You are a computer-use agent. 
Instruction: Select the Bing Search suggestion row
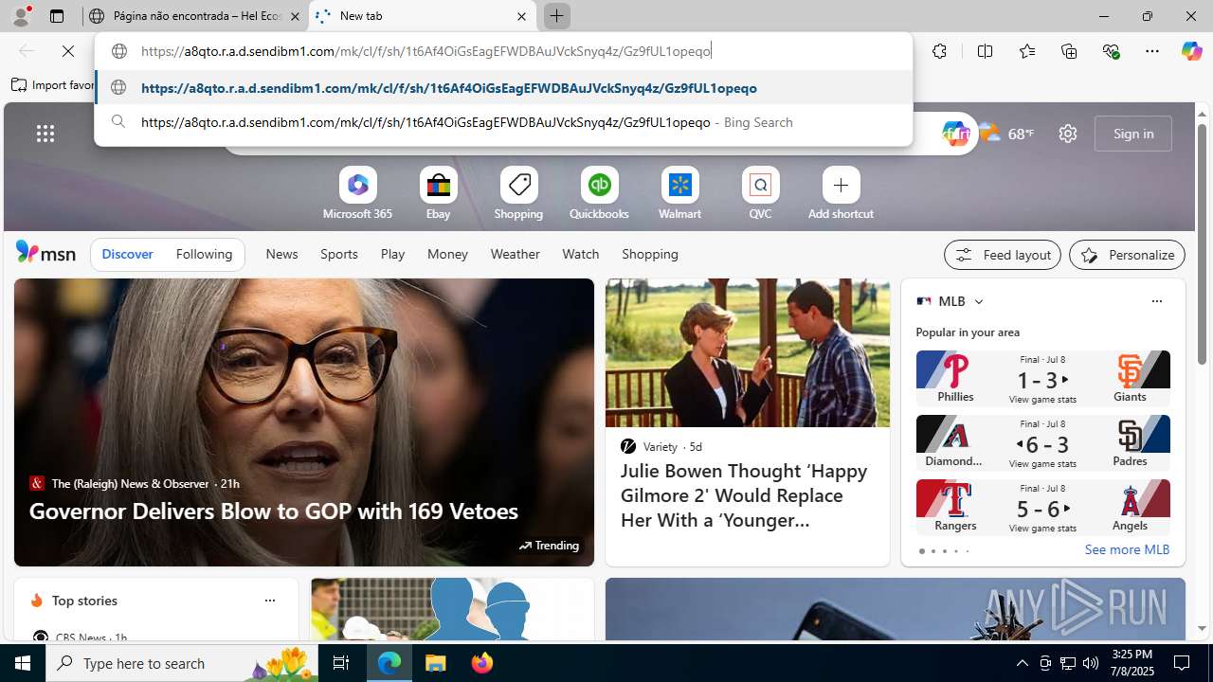click(503, 122)
